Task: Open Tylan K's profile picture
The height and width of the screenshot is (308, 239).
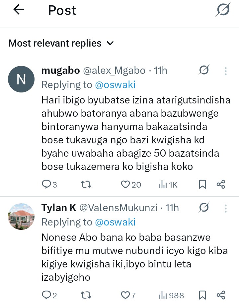Action: pos(21,216)
